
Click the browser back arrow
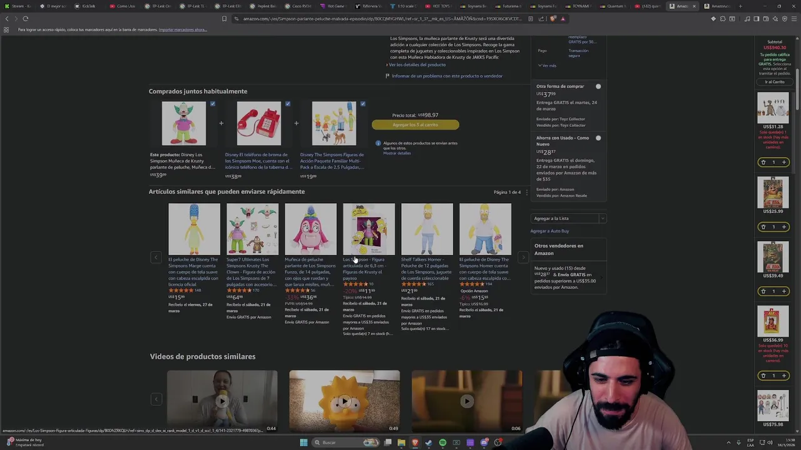[7, 19]
